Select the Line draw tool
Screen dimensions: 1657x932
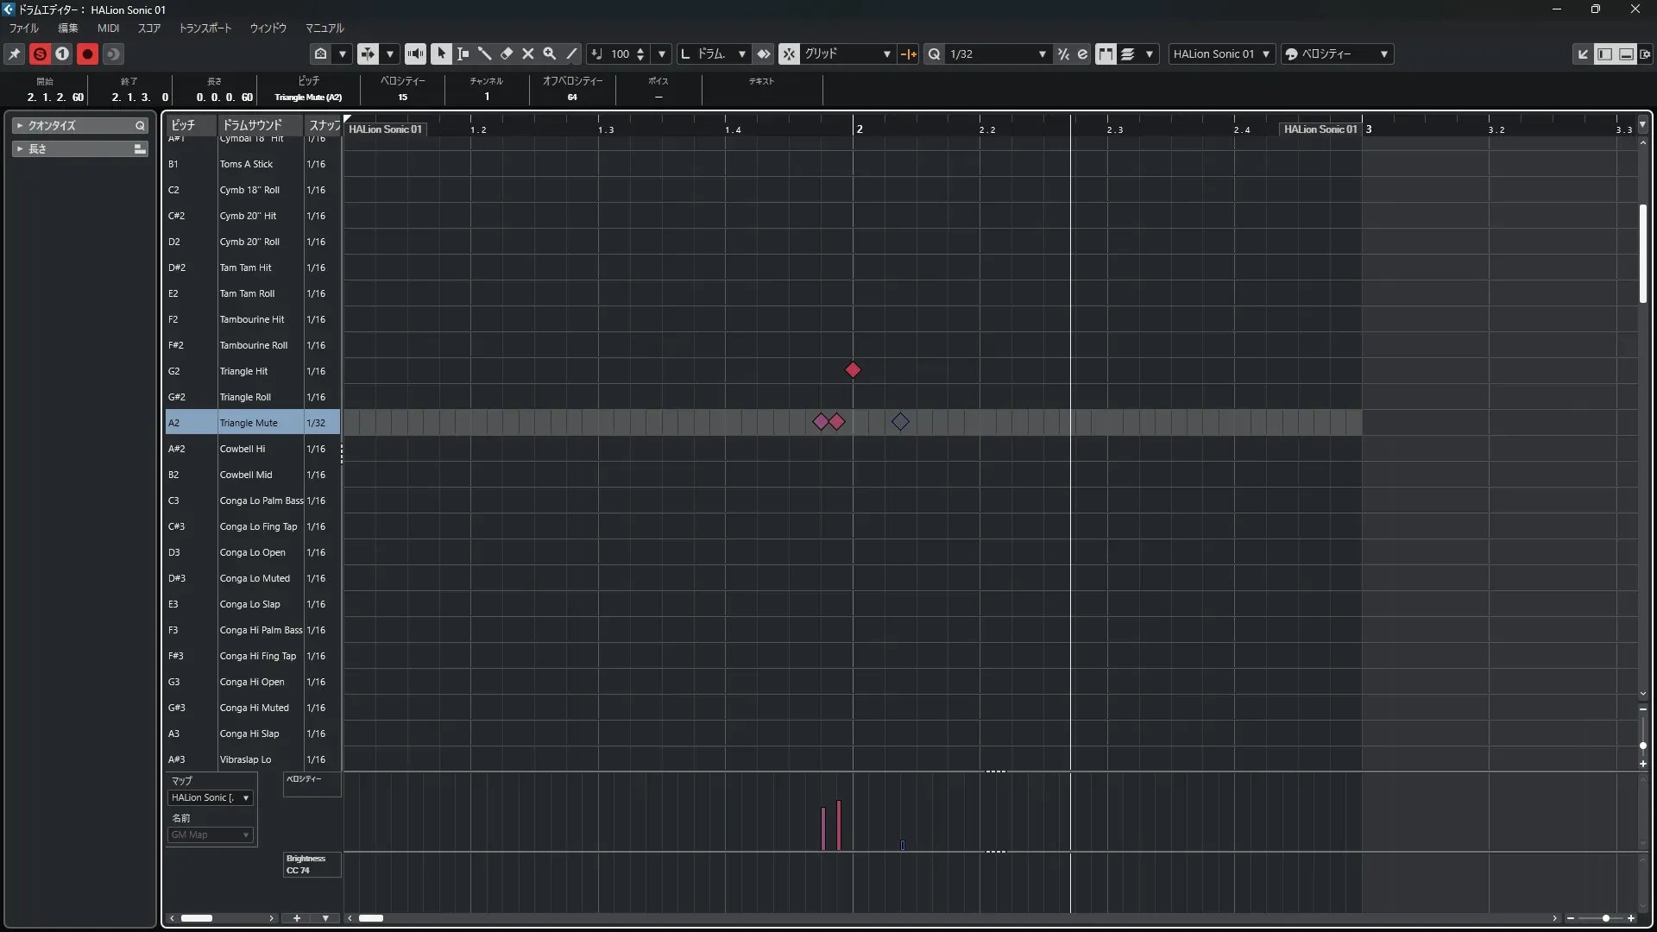click(x=571, y=54)
